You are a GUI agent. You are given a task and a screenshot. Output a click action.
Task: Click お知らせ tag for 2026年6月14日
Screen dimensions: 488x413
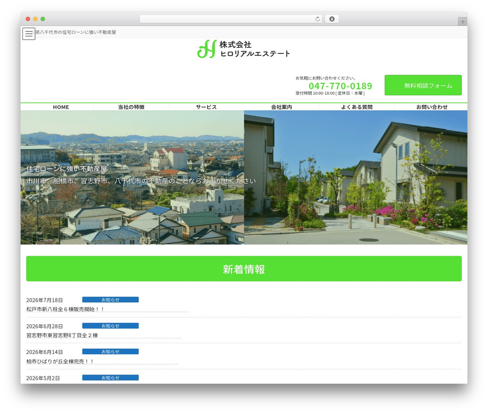coord(111,352)
